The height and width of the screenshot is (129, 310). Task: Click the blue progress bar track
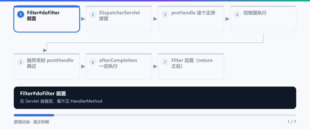click(x=155, y=115)
